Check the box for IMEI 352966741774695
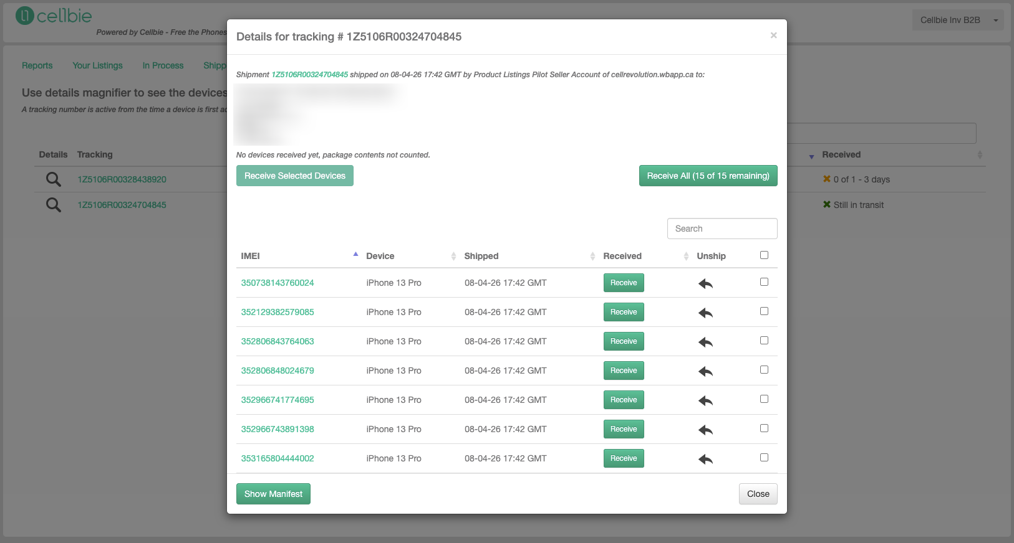The height and width of the screenshot is (543, 1014). pyautogui.click(x=764, y=399)
